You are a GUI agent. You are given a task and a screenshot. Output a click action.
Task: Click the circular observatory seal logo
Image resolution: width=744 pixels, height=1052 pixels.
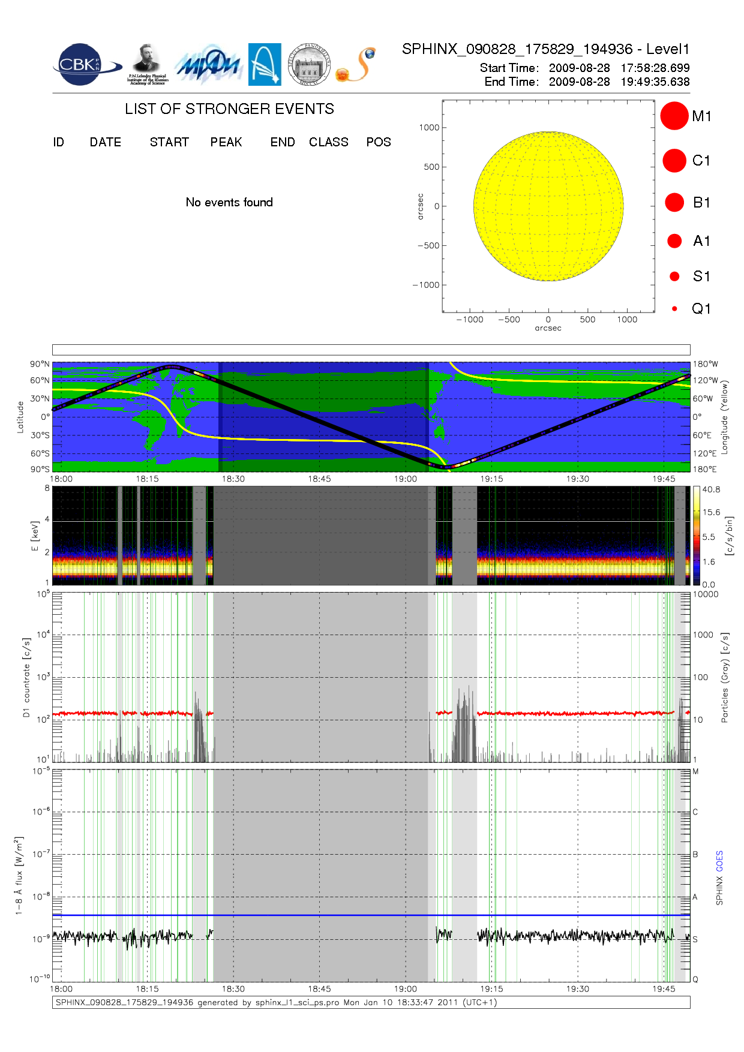pyautogui.click(x=309, y=64)
